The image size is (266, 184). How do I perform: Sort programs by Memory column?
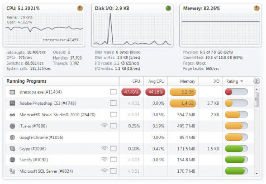[x=187, y=81]
